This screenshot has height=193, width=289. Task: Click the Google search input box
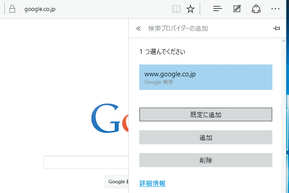click(x=86, y=162)
